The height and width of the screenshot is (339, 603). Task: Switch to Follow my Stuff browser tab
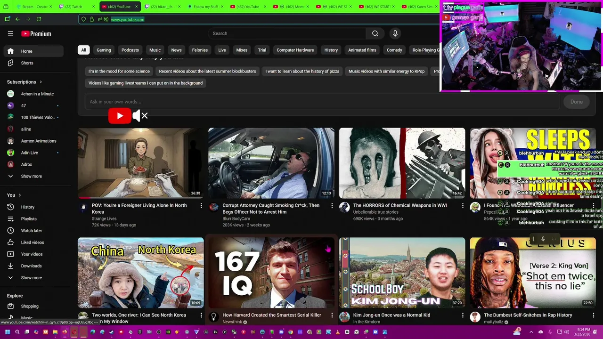pyautogui.click(x=205, y=7)
